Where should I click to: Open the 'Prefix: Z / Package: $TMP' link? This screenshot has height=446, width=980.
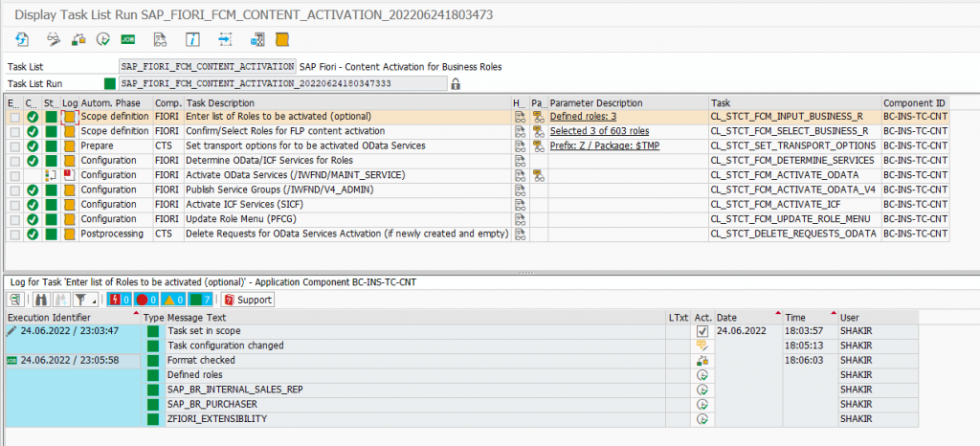[x=605, y=146]
